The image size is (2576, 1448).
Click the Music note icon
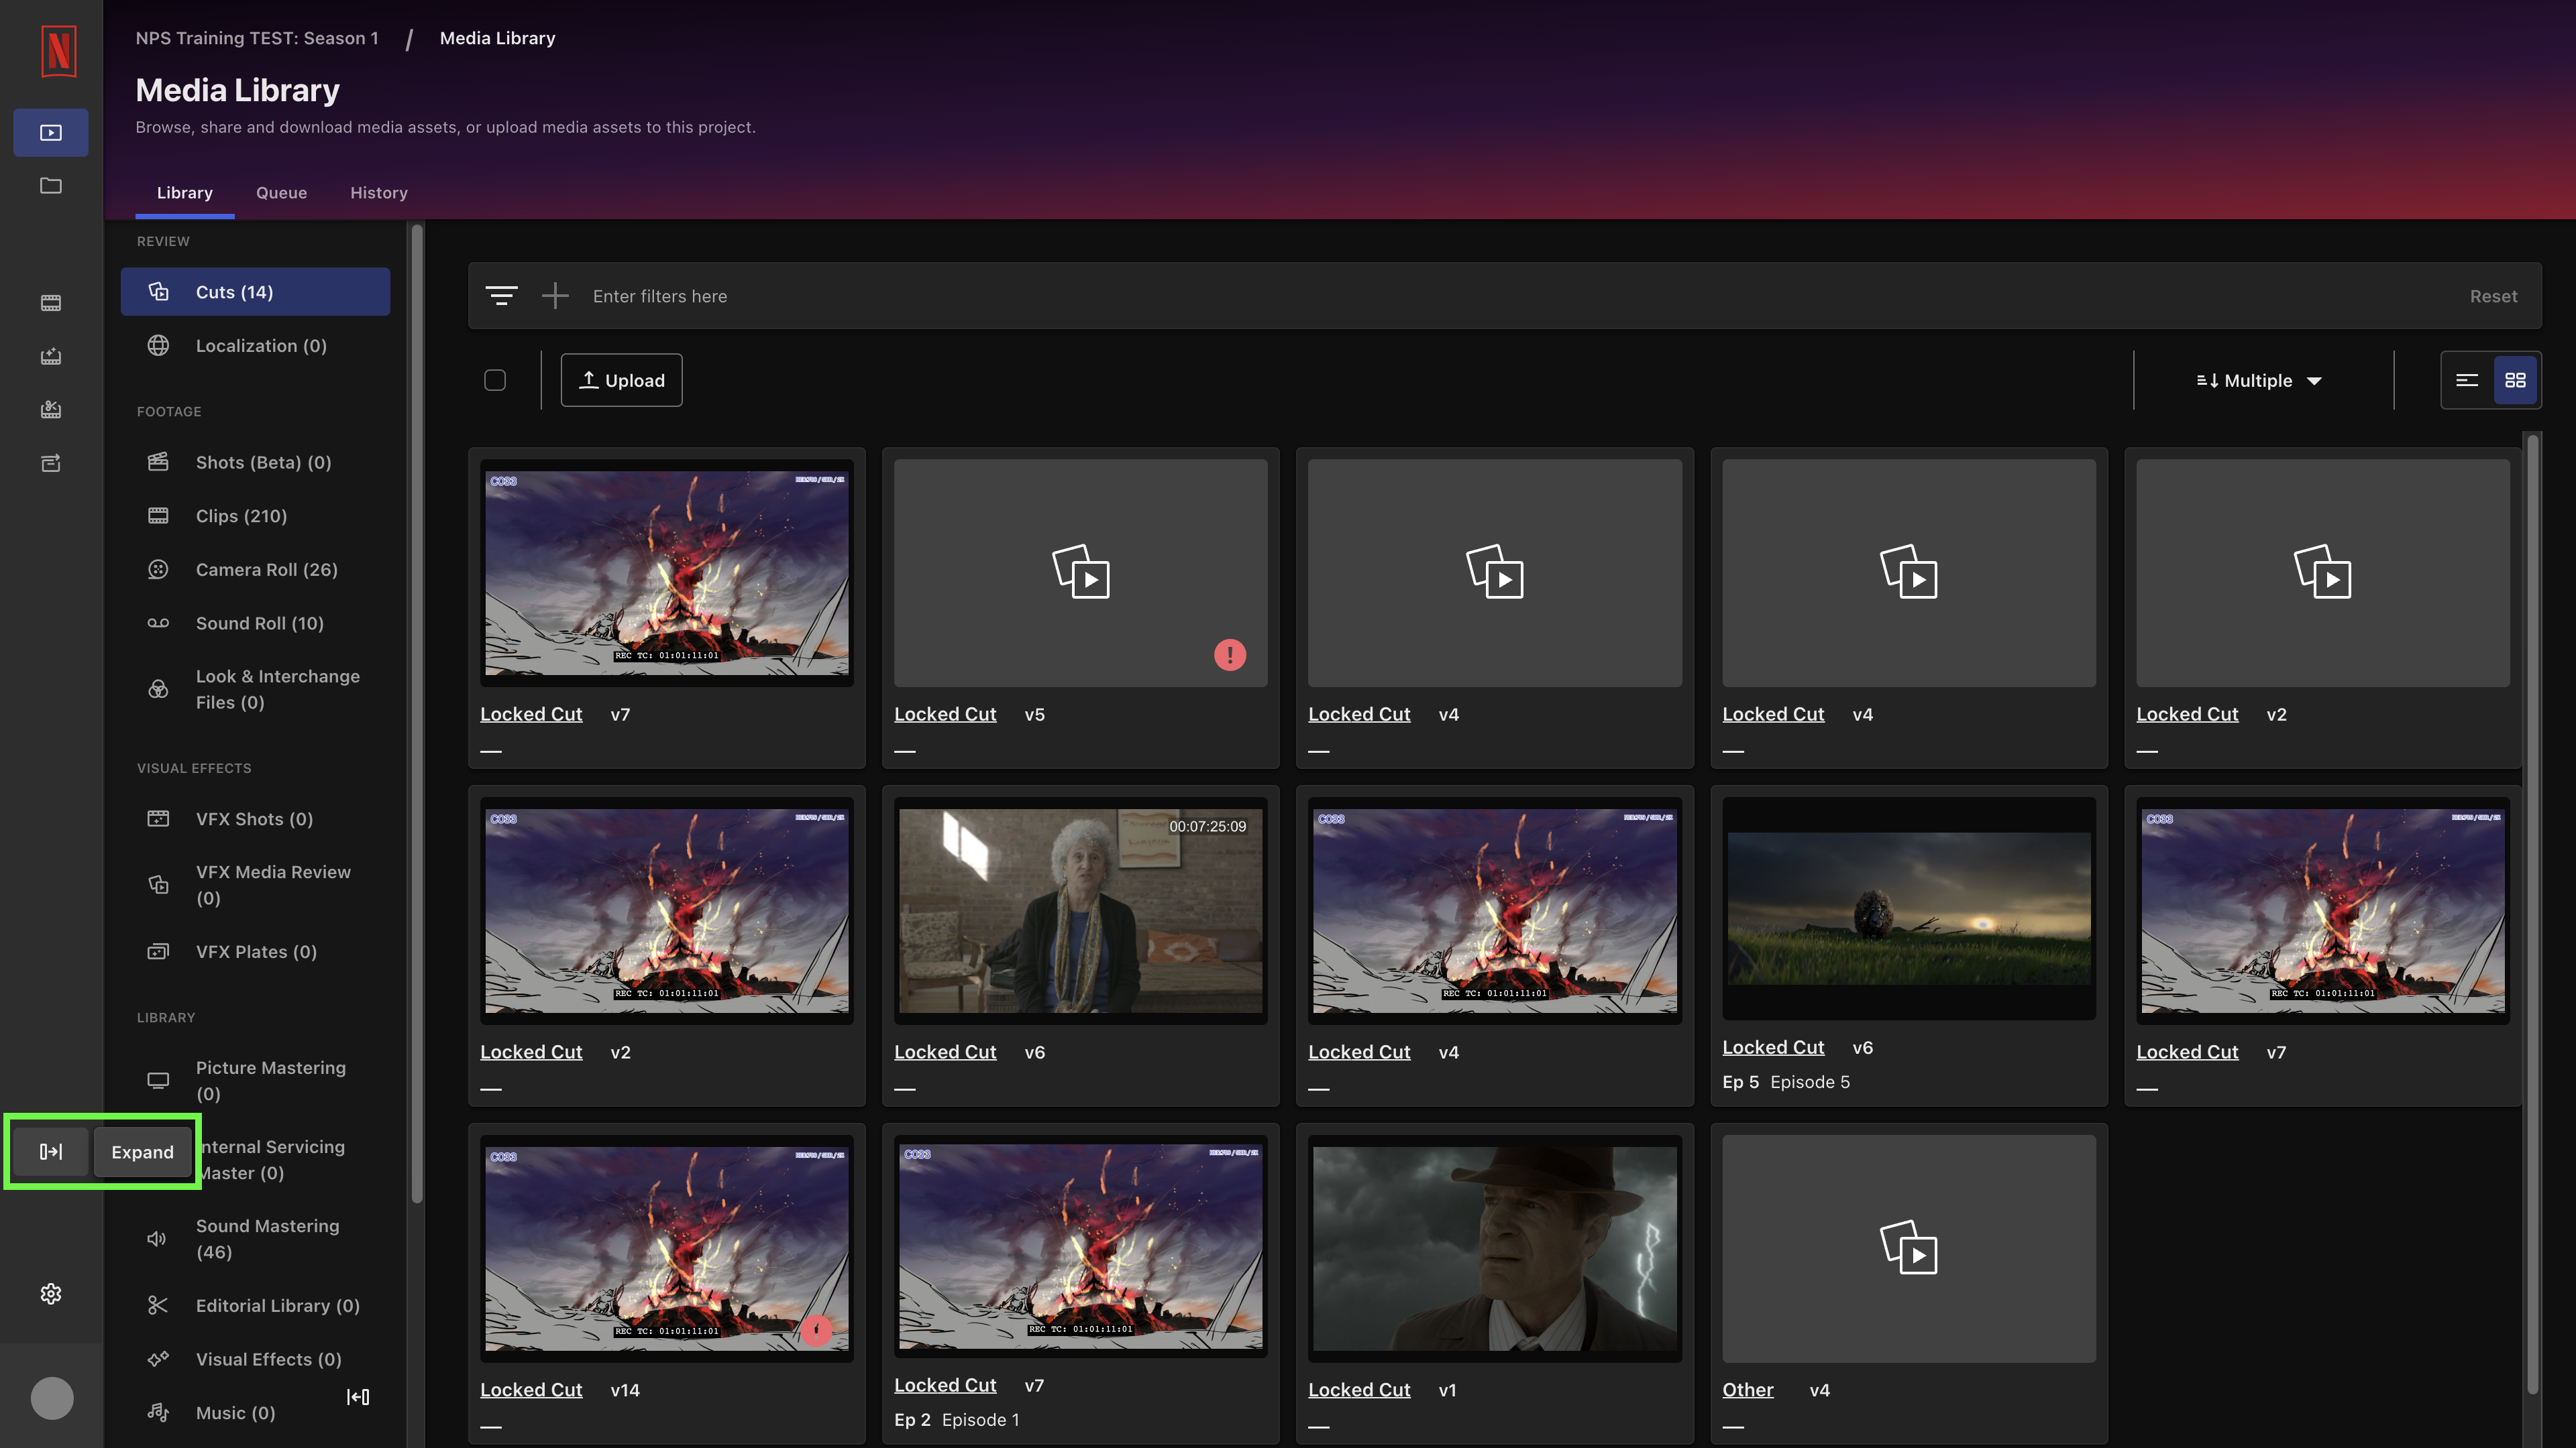point(158,1413)
